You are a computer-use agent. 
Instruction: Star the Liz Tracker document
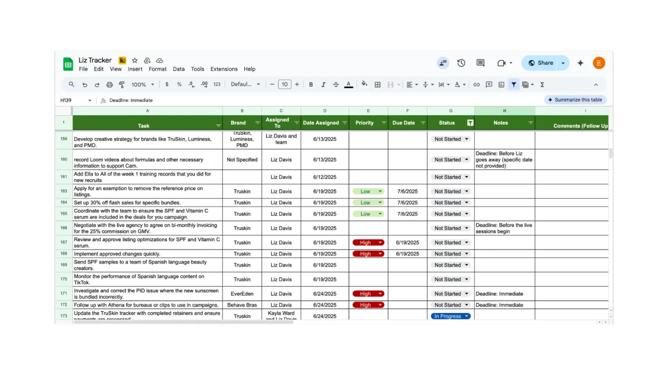(135, 60)
